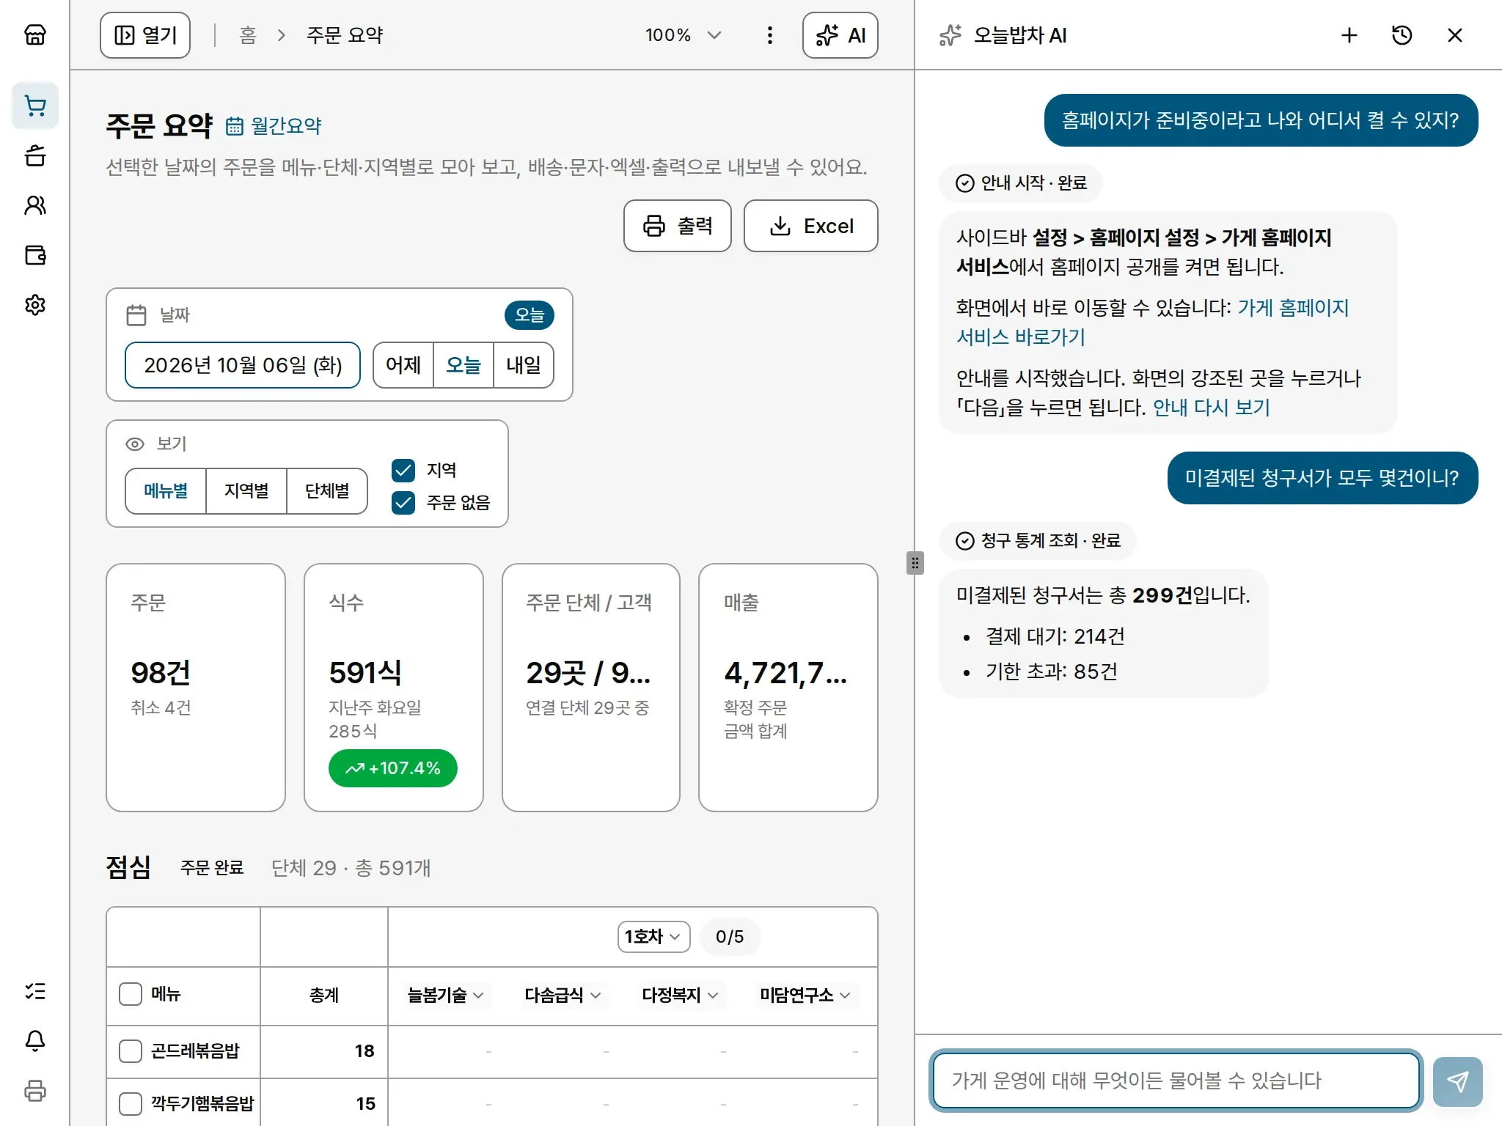This screenshot has width=1502, height=1126.
Task: Select the shopping cart orders icon
Action: point(35,106)
